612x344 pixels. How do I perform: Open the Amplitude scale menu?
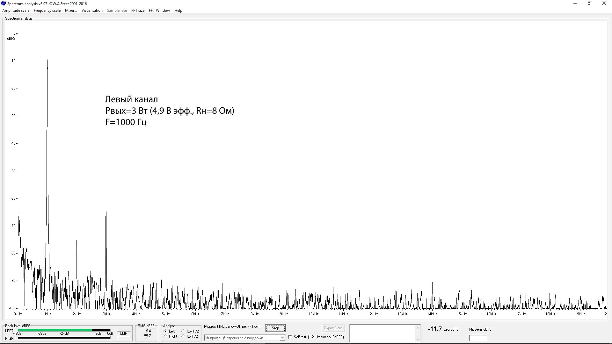tap(16, 11)
